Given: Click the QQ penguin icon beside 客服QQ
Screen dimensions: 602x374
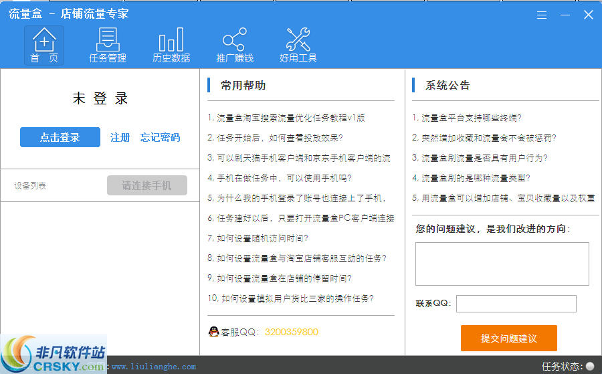Looking at the screenshot, I should 213,332.
